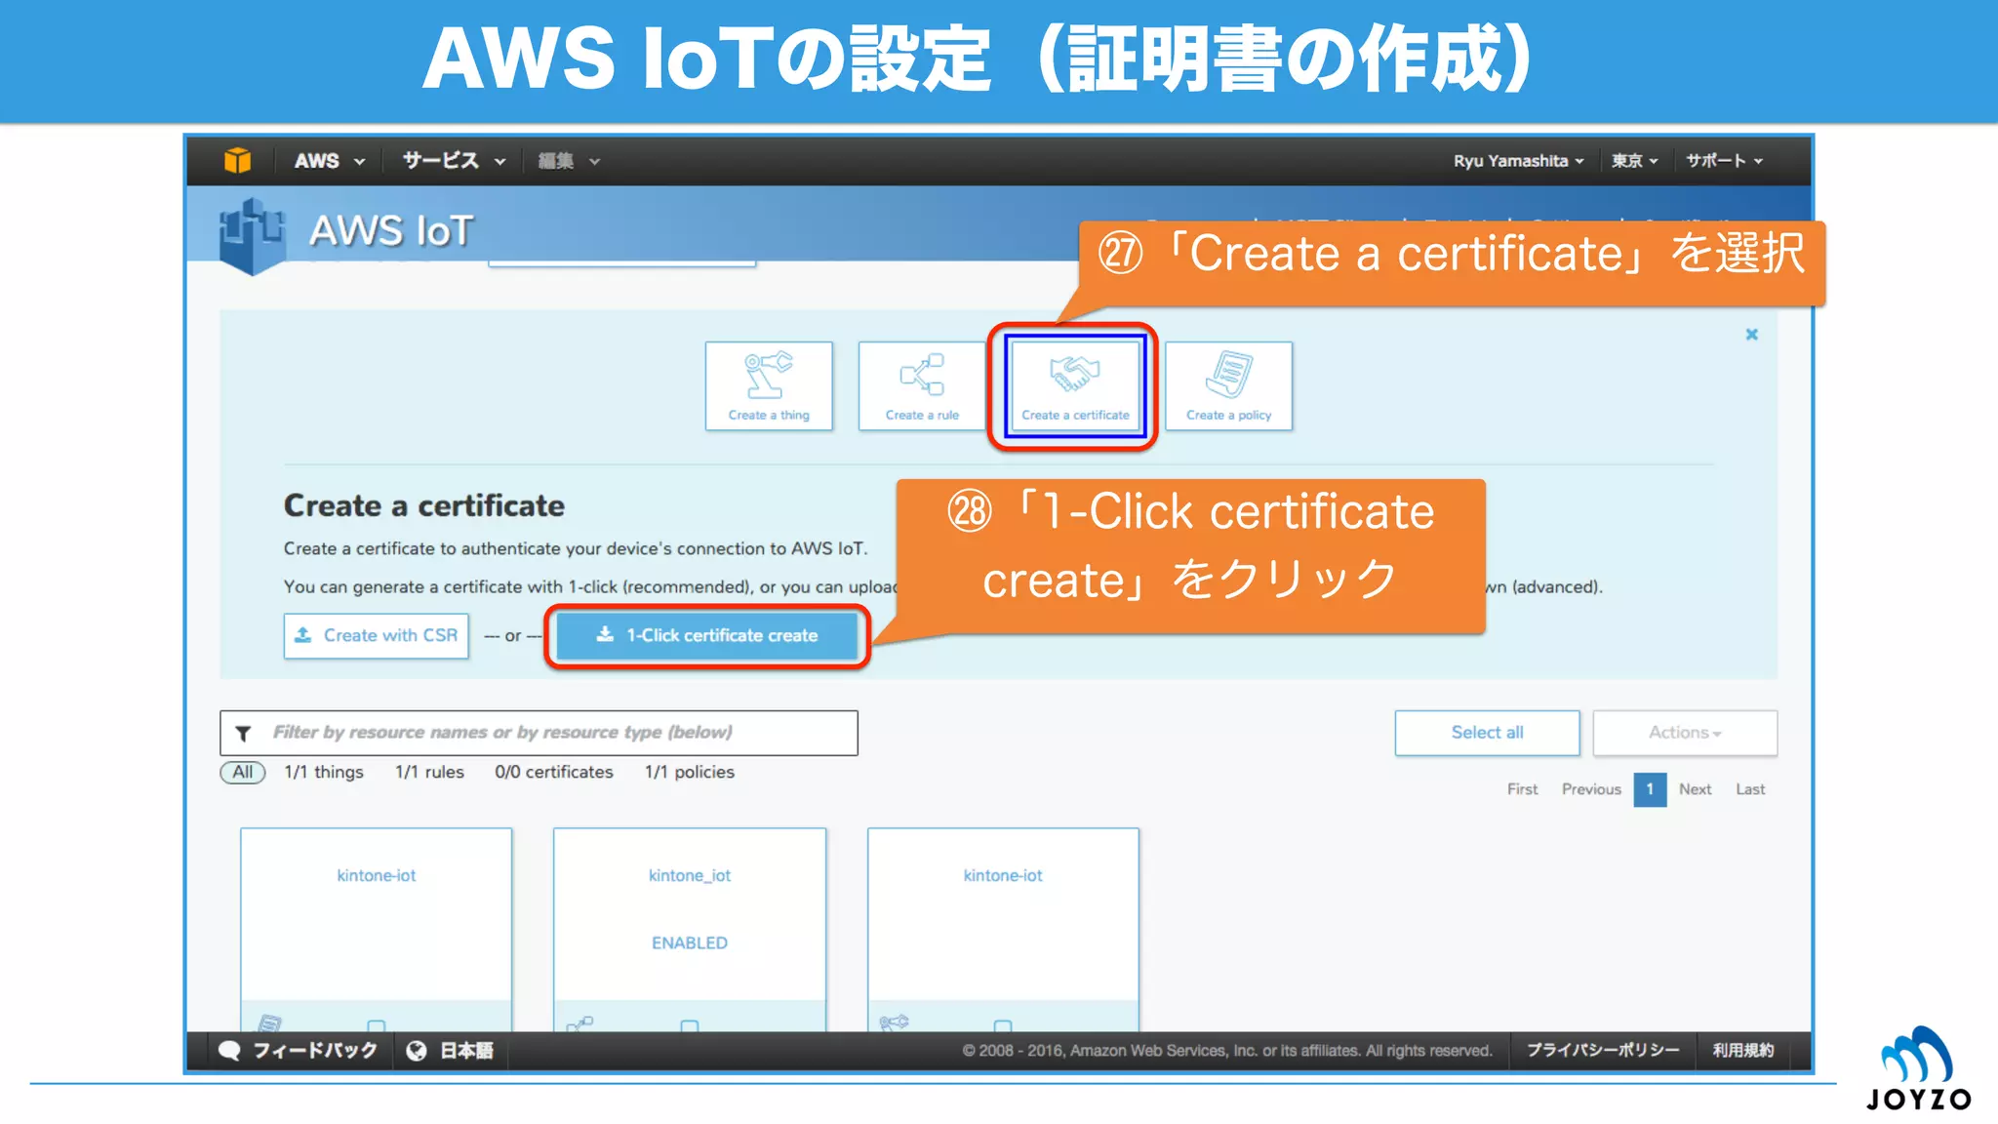
Task: Go to the Last page
Action: click(1750, 789)
